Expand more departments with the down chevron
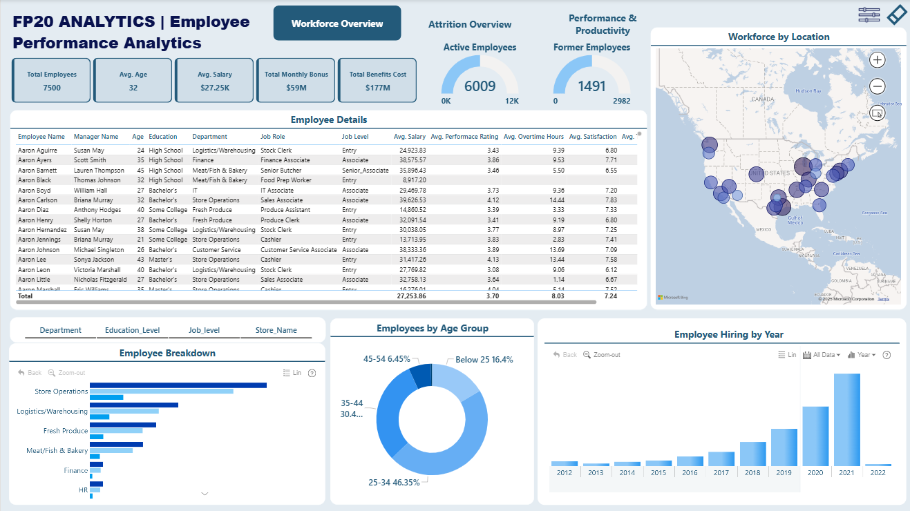The width and height of the screenshot is (910, 511). (205, 494)
